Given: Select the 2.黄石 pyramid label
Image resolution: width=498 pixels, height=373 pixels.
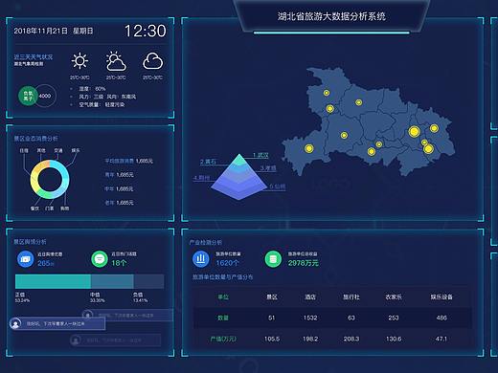Looking at the screenshot, I should tap(208, 162).
